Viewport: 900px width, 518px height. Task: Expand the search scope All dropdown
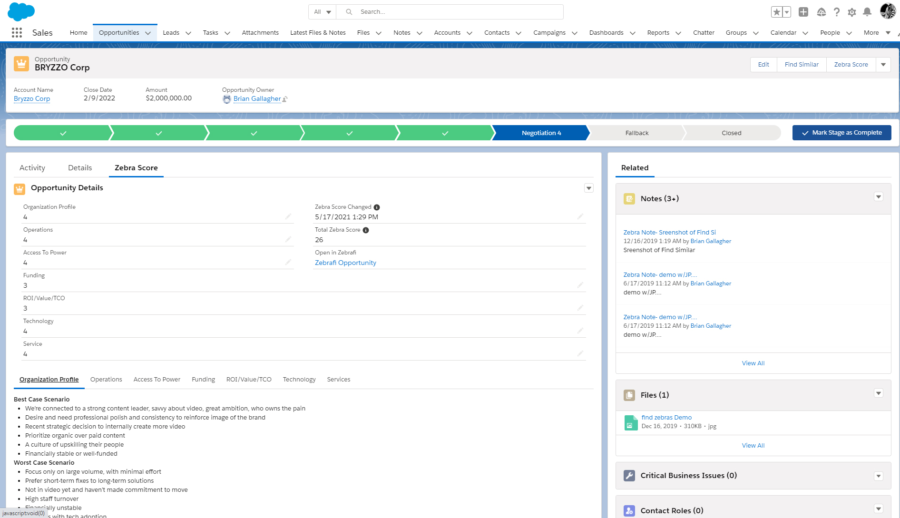pyautogui.click(x=323, y=12)
